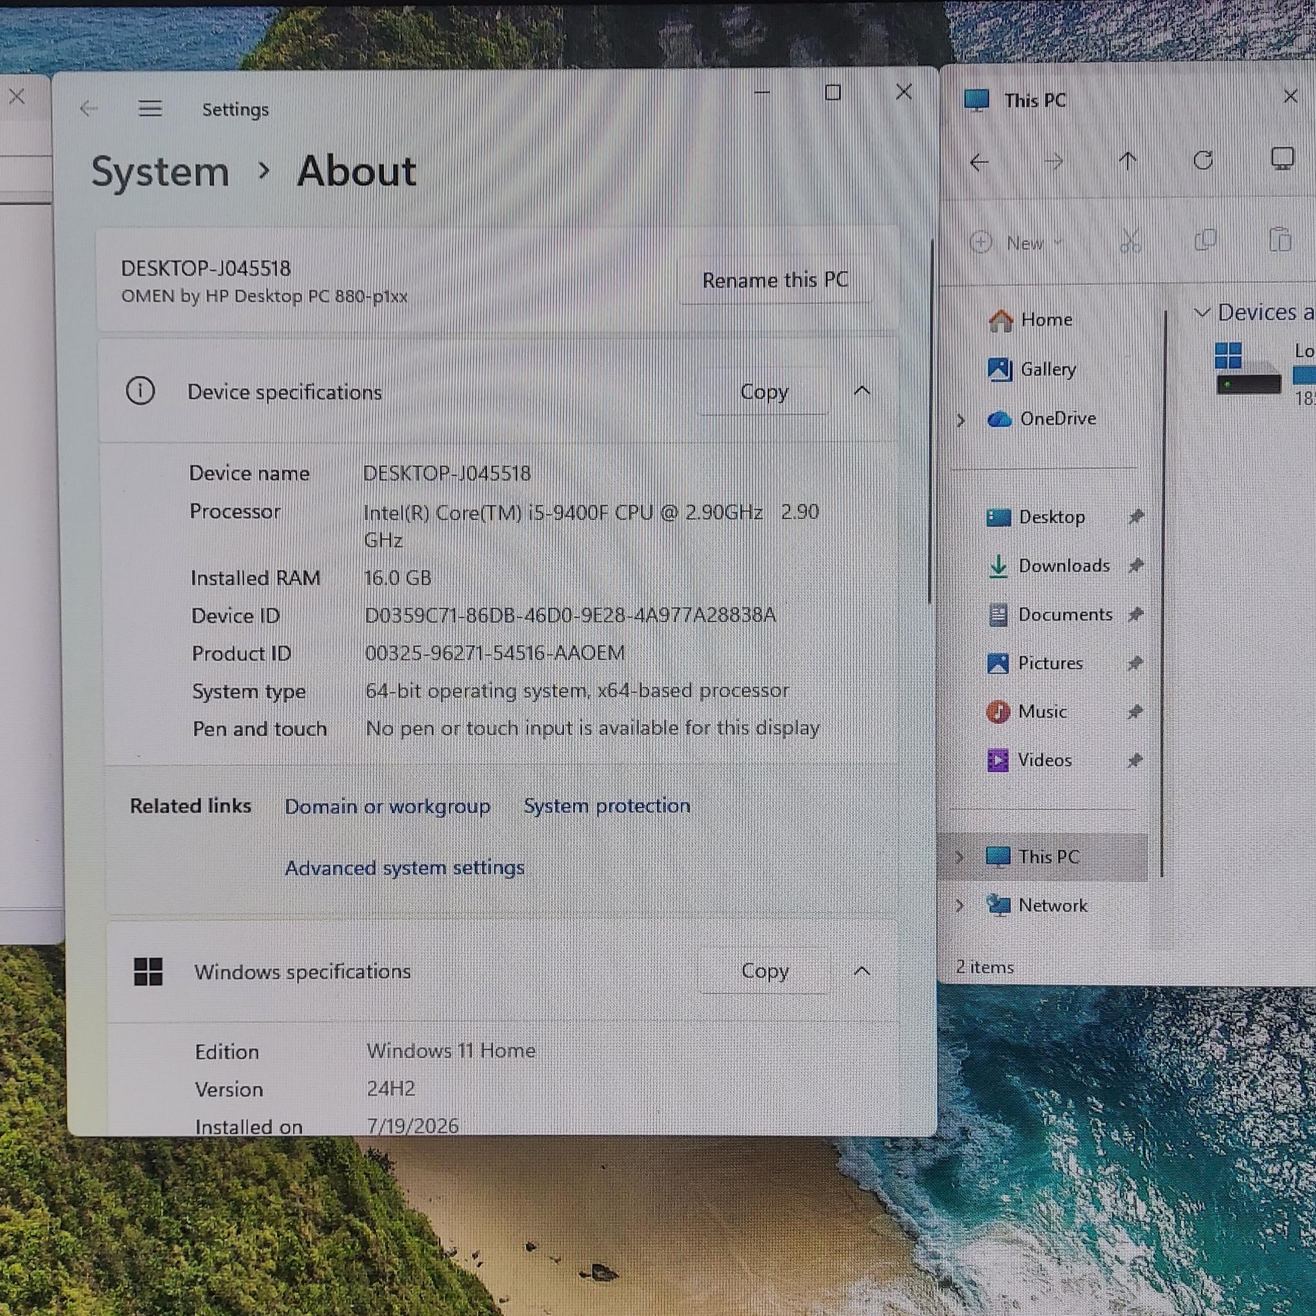
Task: Open the local disk drive icon
Action: click(1247, 368)
